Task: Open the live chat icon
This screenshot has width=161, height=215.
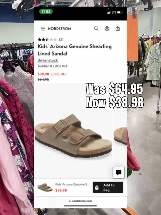Action: (x=118, y=173)
